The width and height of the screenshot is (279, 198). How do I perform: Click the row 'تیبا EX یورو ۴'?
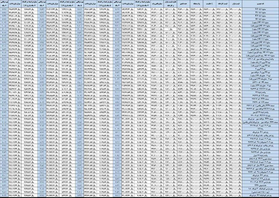point(260,69)
